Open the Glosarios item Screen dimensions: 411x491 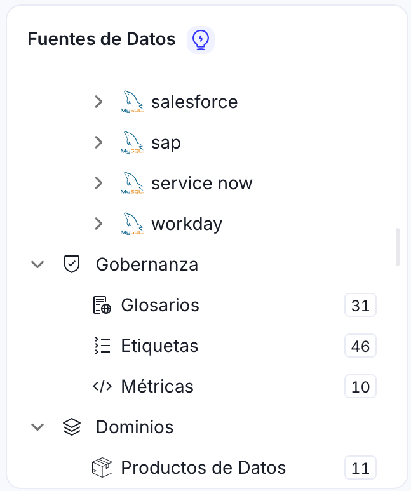160,306
